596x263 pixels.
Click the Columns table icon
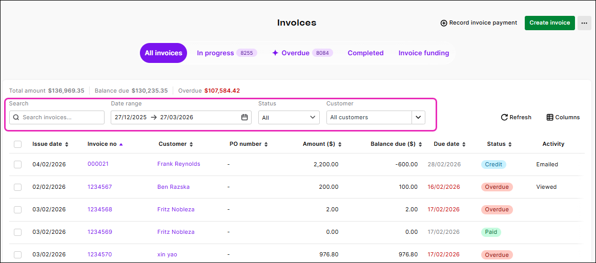click(550, 117)
